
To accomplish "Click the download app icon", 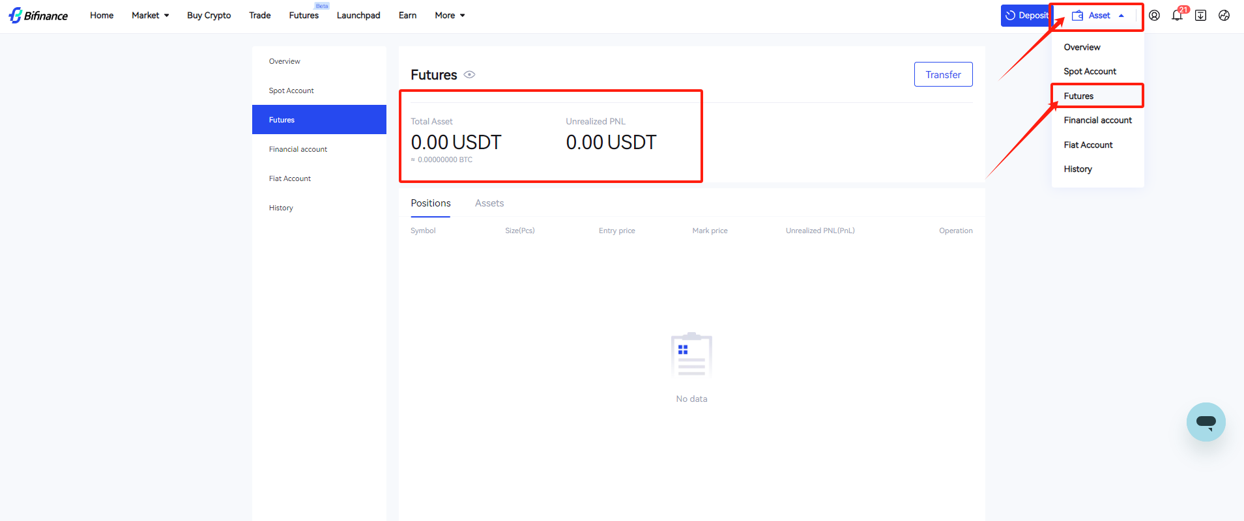I will (1200, 16).
